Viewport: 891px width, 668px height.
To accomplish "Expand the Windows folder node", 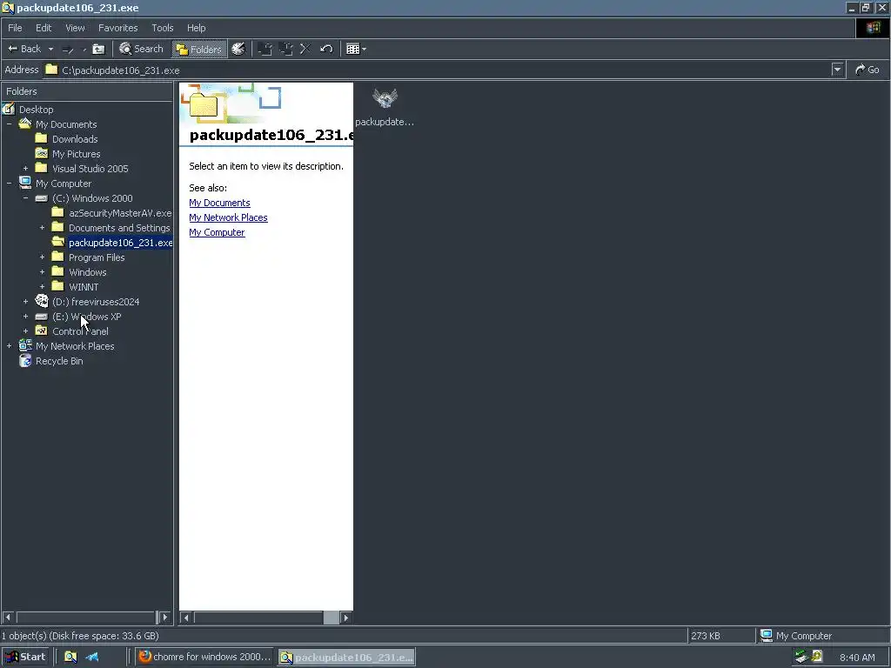I will [42, 272].
